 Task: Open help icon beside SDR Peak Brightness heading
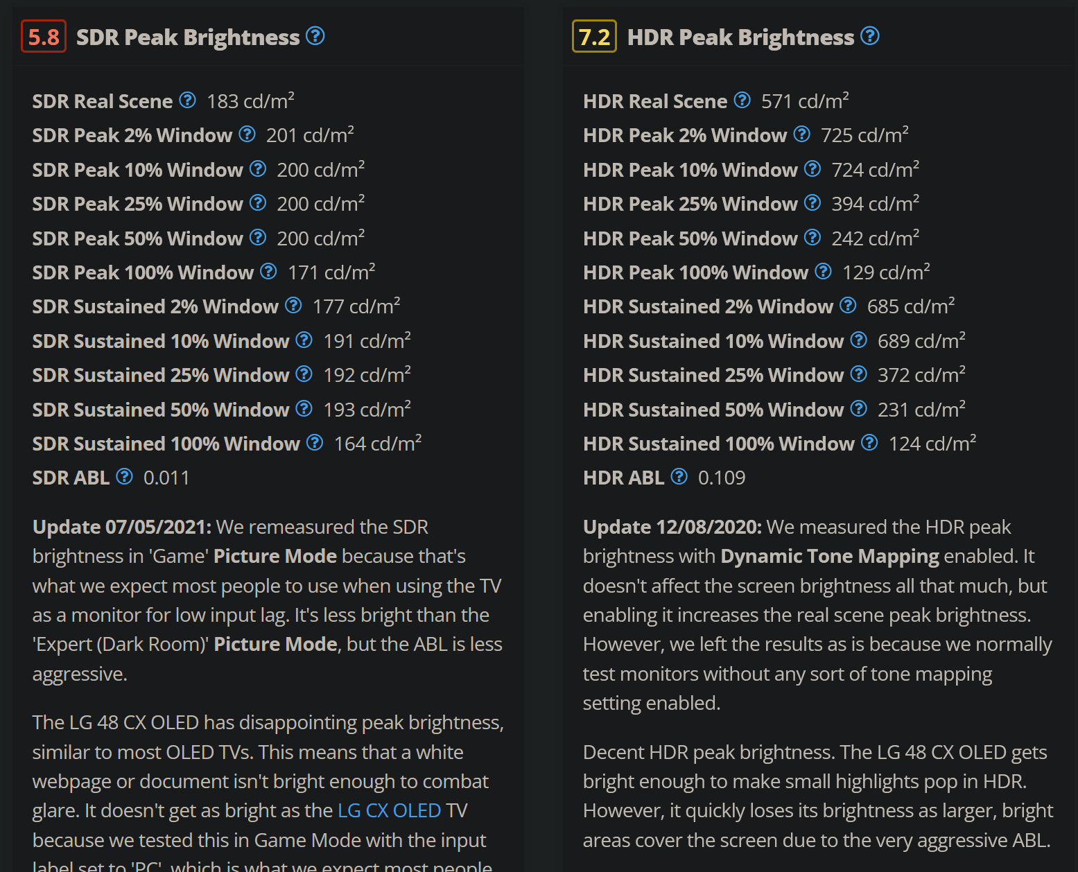click(x=315, y=35)
